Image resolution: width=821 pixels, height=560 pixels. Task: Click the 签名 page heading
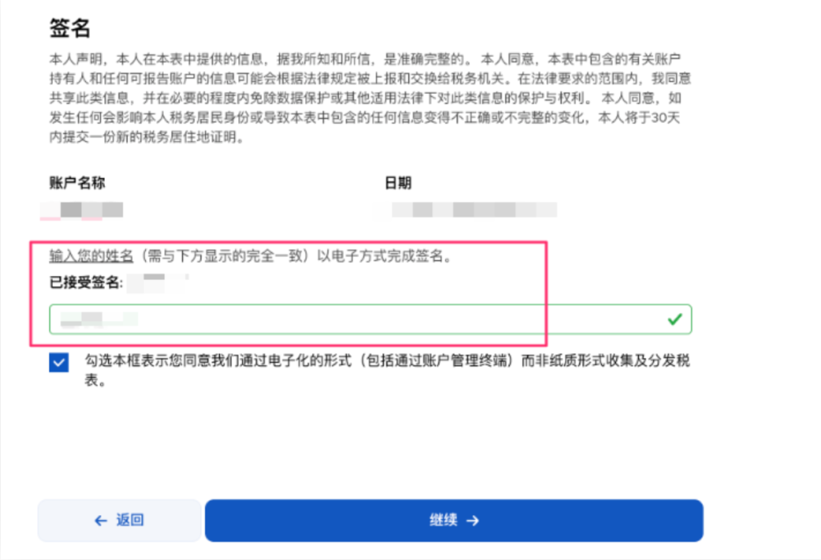tap(71, 28)
